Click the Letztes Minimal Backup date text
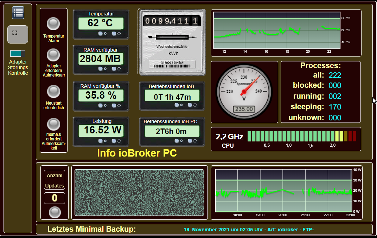 click(248, 230)
